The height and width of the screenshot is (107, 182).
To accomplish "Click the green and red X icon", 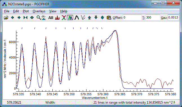I will (x=64, y=18).
